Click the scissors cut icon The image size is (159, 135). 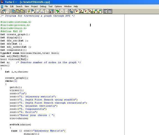(62, 11)
